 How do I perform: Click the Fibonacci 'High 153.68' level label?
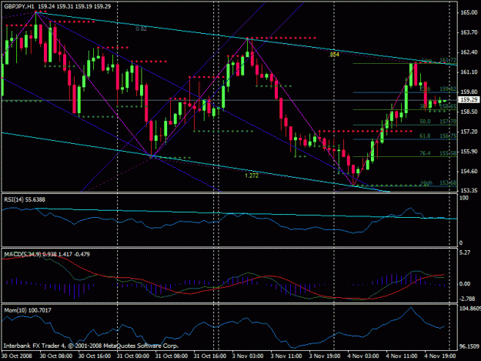(x=439, y=182)
